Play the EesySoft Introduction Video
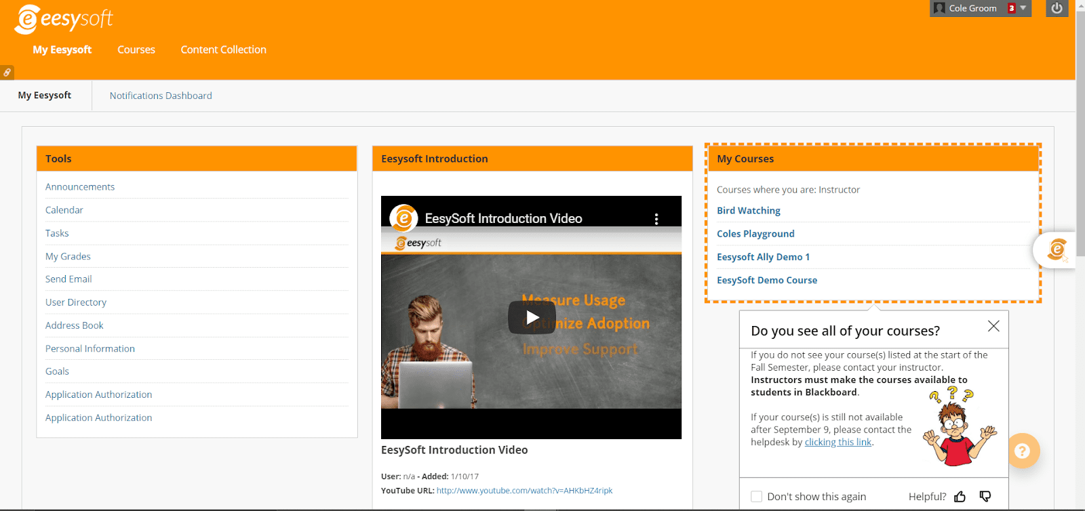This screenshot has width=1085, height=511. [x=532, y=317]
